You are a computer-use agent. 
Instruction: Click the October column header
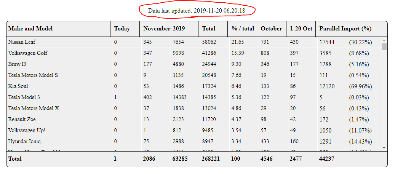pos(271,29)
